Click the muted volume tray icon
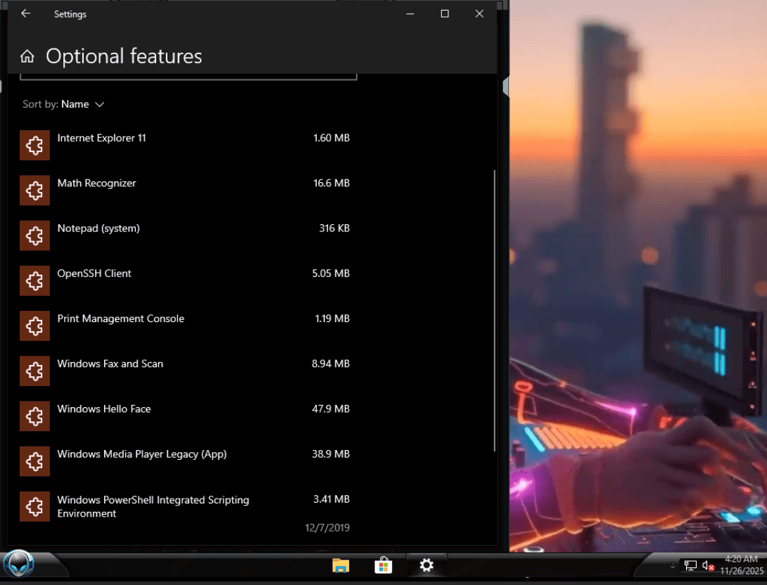This screenshot has height=585, width=767. [708, 565]
